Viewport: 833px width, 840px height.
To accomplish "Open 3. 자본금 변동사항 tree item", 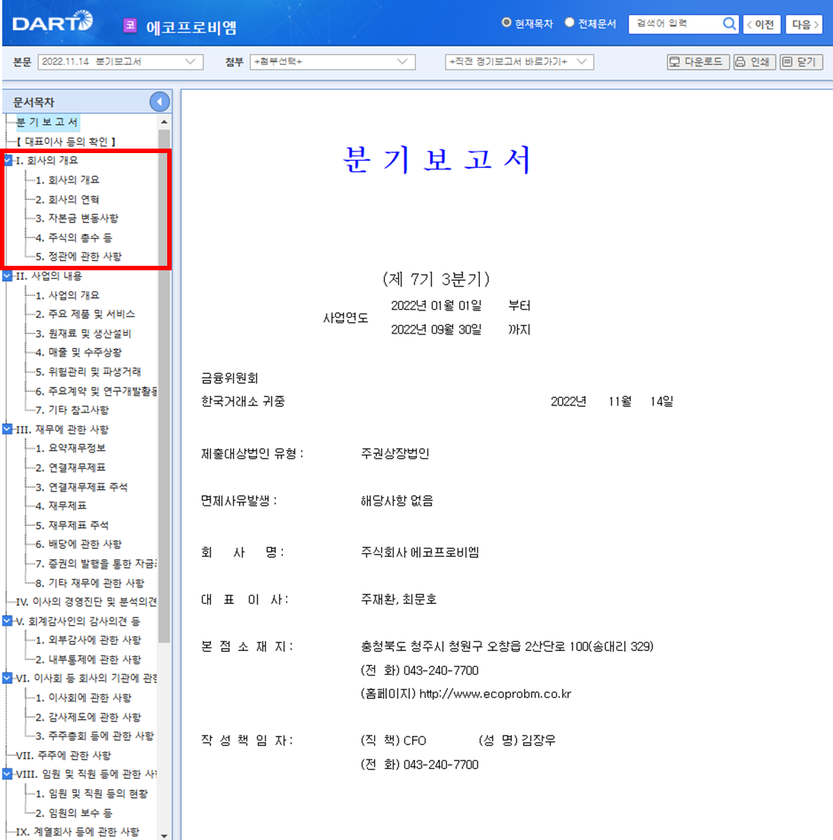I will [x=77, y=218].
